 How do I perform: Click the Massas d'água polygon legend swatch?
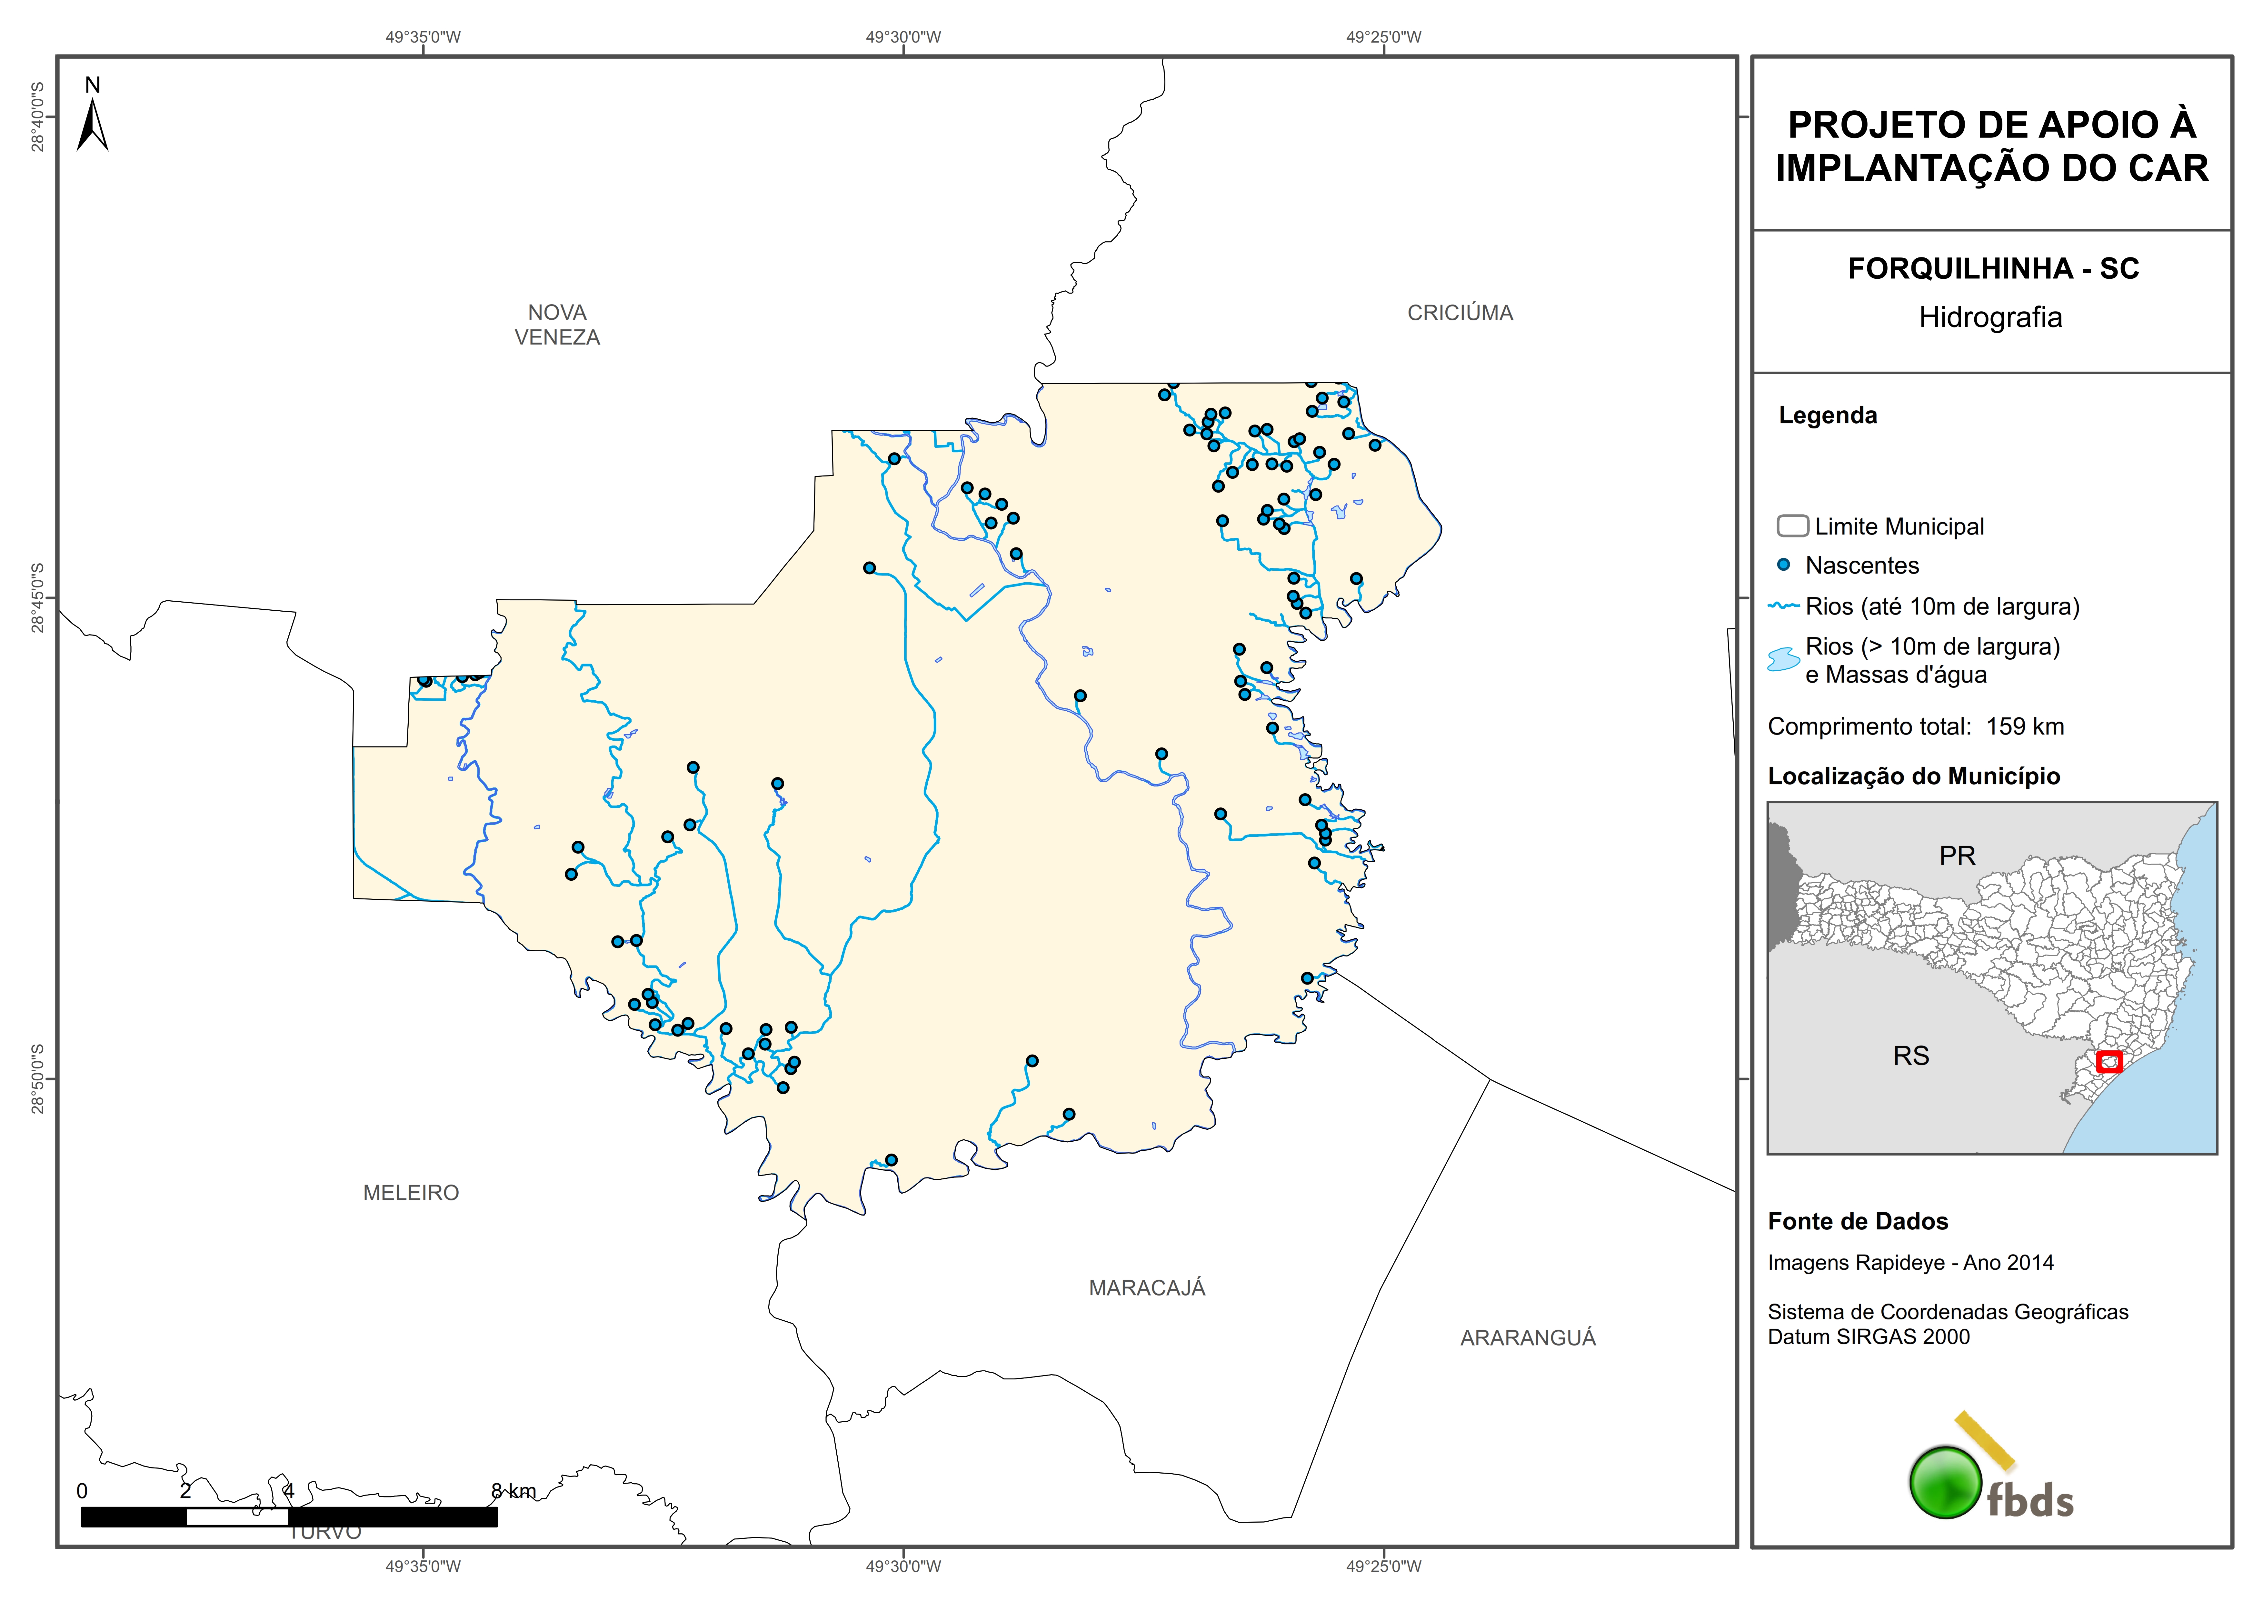click(1784, 659)
